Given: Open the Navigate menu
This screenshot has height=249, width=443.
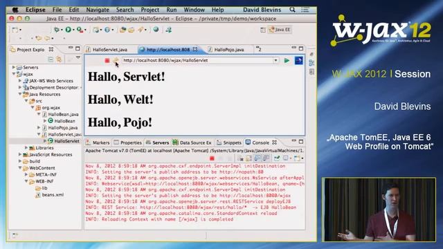Looking at the screenshot, I should [x=98, y=10].
